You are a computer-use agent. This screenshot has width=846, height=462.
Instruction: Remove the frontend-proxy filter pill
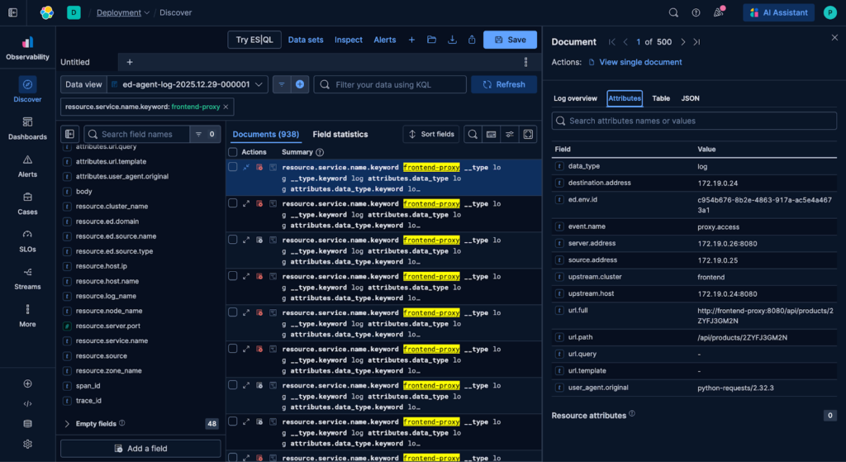226,107
